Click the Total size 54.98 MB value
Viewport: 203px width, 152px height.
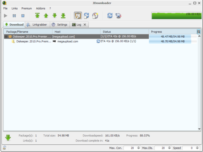[63, 136]
